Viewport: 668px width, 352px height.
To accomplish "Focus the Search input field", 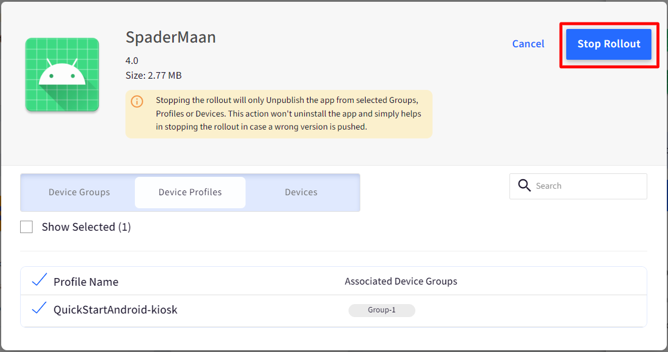I will tap(578, 186).
